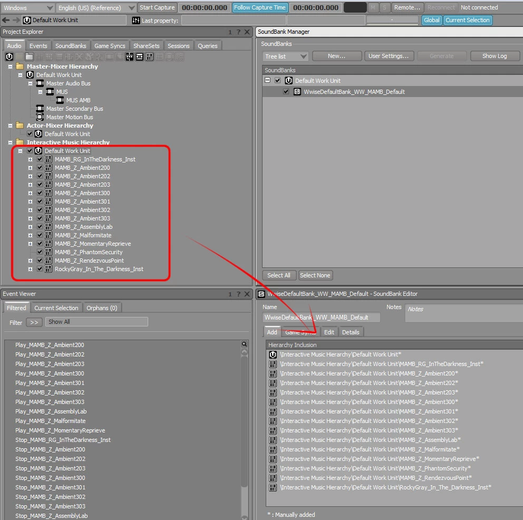The image size is (523, 520).
Task: Toggle checkbox for MAMB_Z_Malformitate
Action: click(x=40, y=235)
